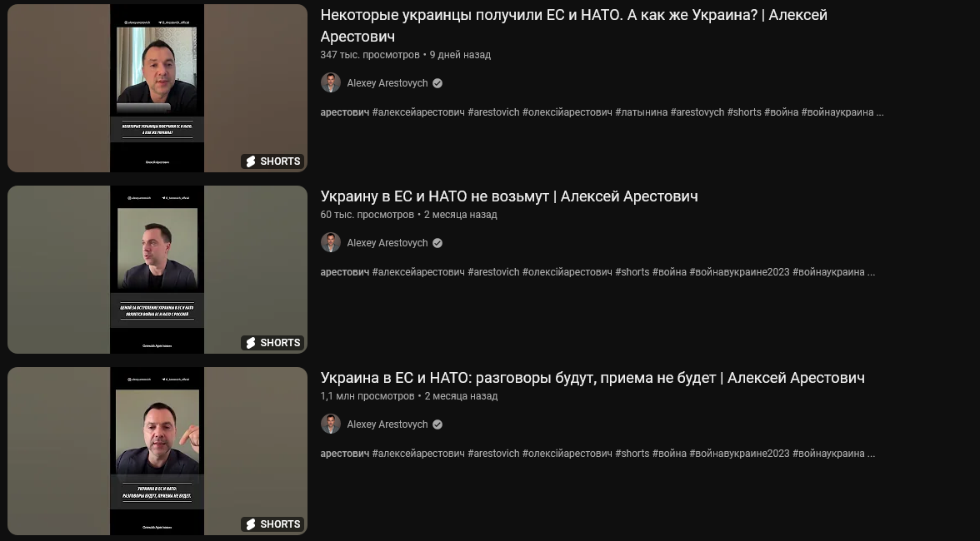Open the channel avatar under the 1,1 млн просмотров video
The width and height of the screenshot is (980, 541).
point(331,424)
